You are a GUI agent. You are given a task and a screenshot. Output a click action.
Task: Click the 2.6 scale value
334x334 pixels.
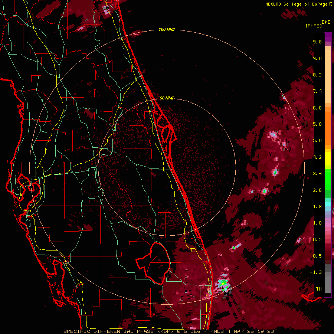tap(317, 190)
